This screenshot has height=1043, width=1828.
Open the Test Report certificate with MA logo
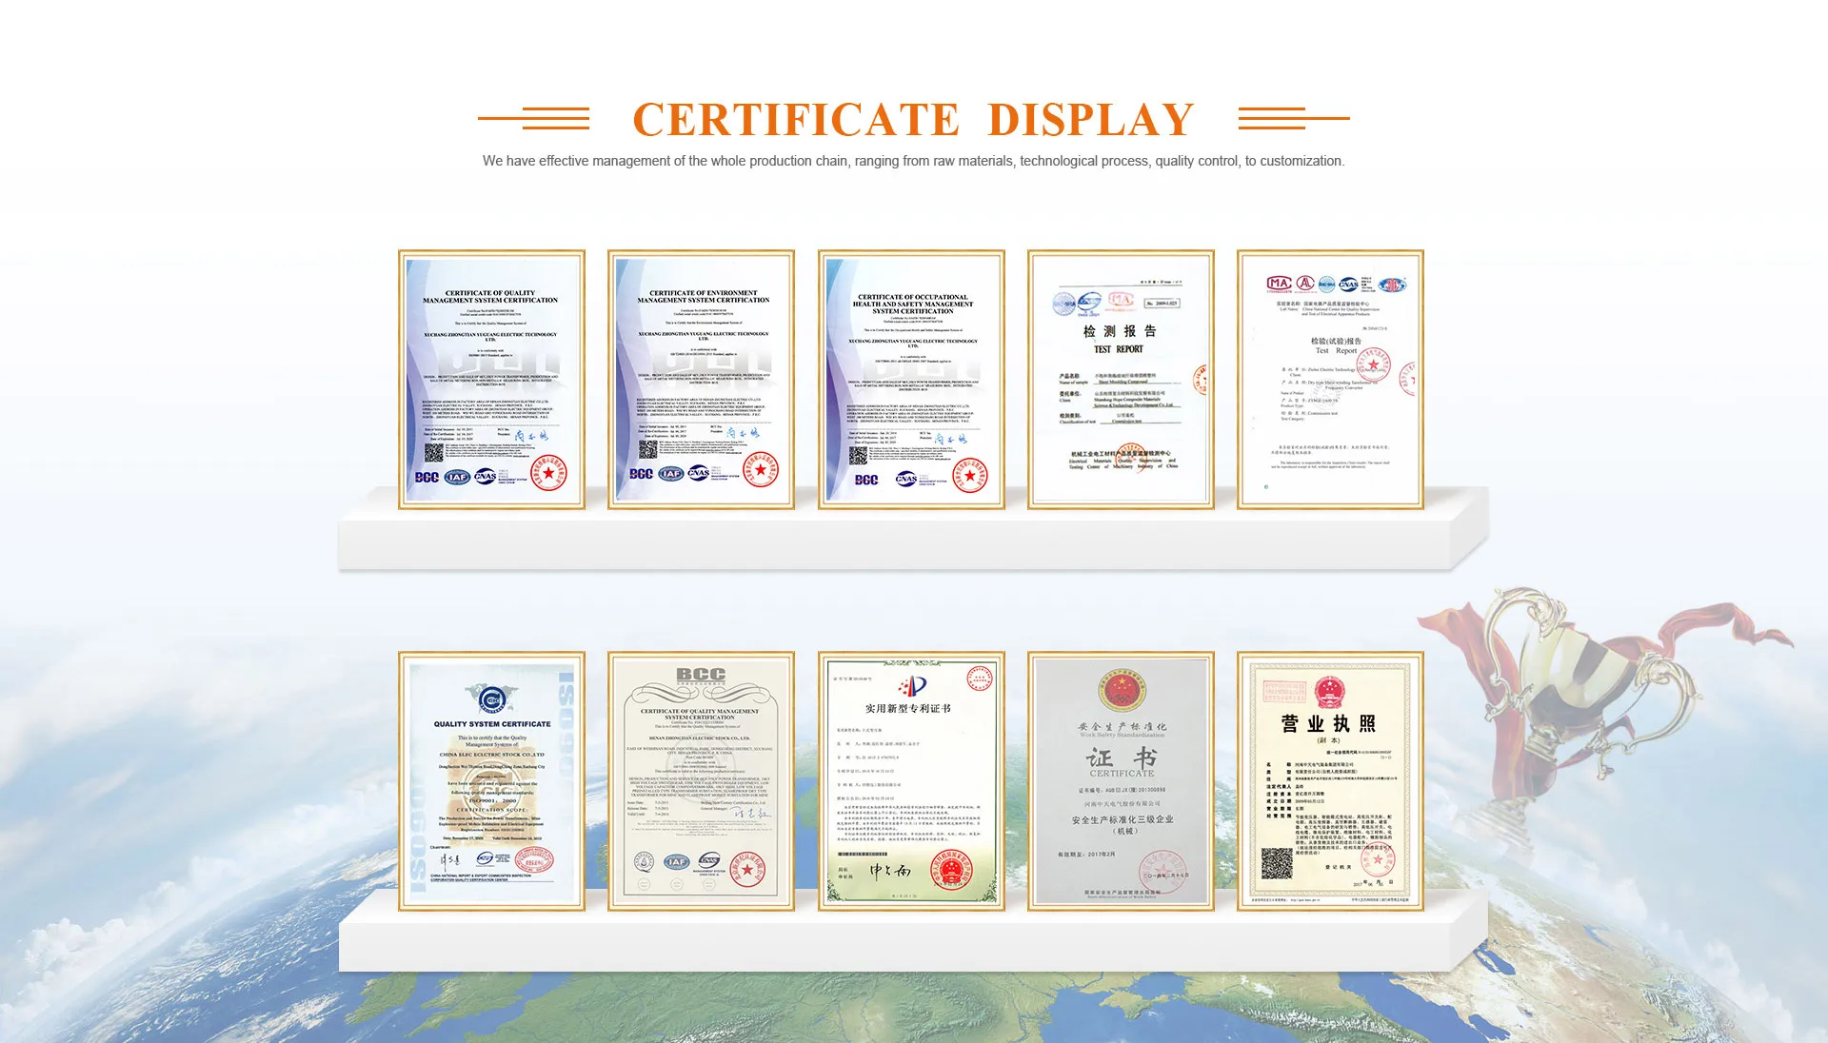point(1121,379)
